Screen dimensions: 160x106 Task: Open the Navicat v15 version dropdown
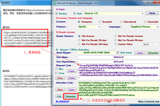(x=142, y=13)
